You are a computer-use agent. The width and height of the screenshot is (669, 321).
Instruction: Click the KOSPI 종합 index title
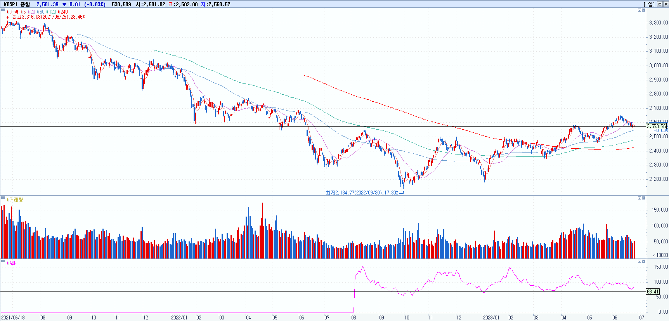click(x=17, y=4)
